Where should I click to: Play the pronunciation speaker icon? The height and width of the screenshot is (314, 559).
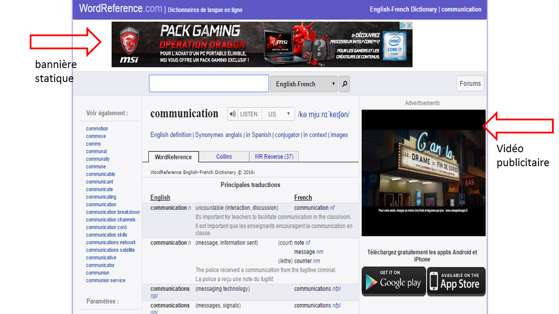[233, 114]
